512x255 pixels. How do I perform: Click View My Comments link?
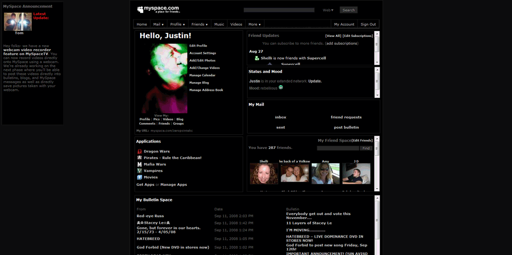point(147,124)
